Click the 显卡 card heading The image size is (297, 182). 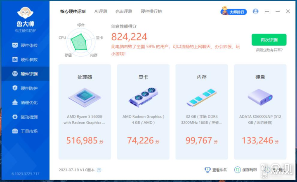click(143, 77)
